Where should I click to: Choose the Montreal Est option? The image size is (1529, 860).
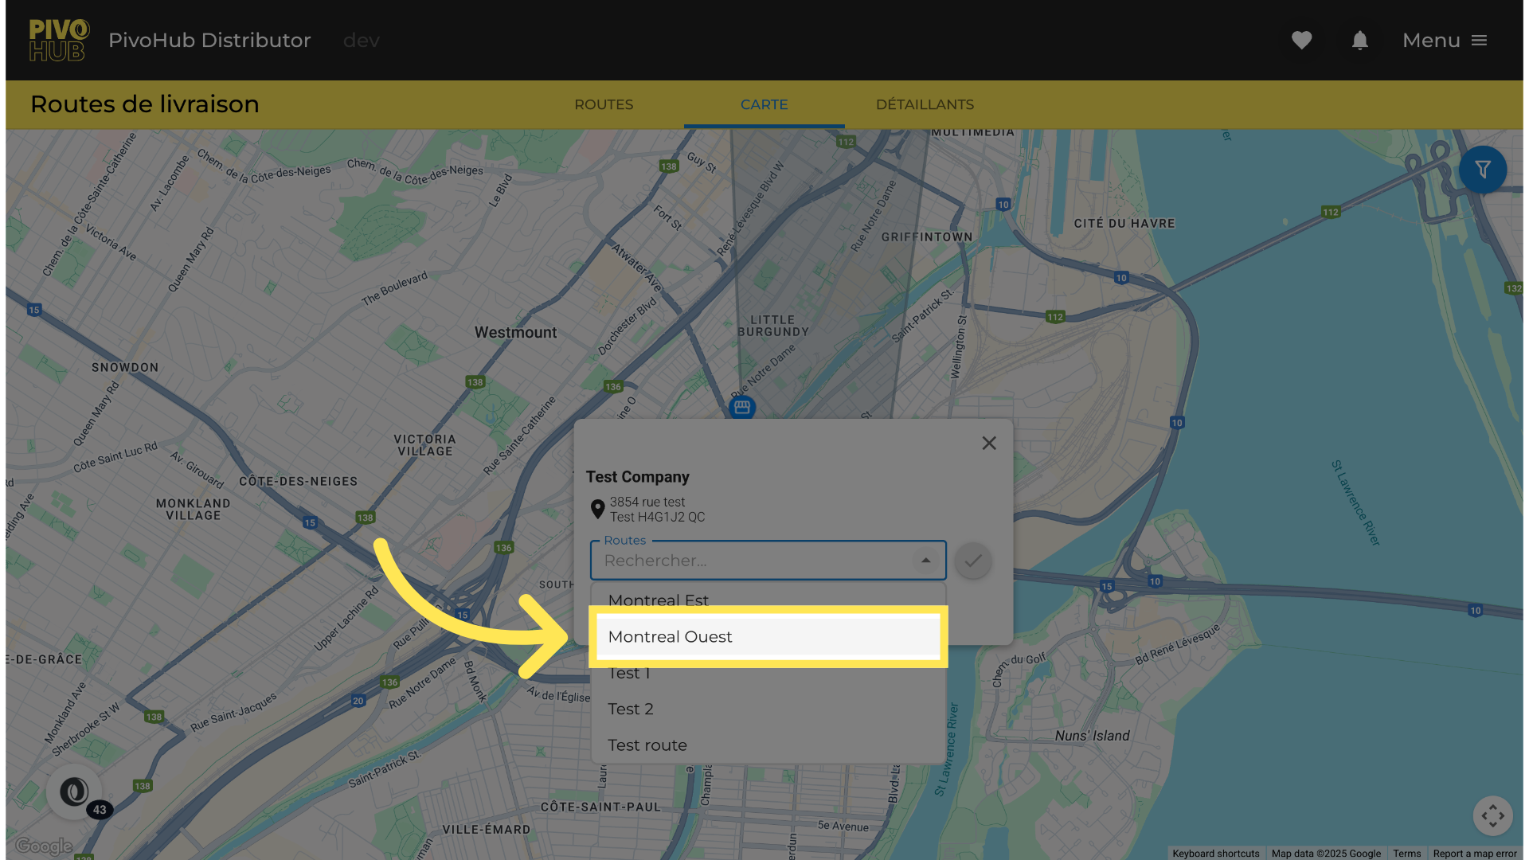tap(768, 599)
